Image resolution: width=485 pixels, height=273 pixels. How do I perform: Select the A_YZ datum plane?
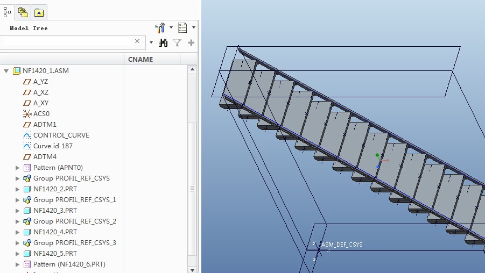pyautogui.click(x=40, y=82)
